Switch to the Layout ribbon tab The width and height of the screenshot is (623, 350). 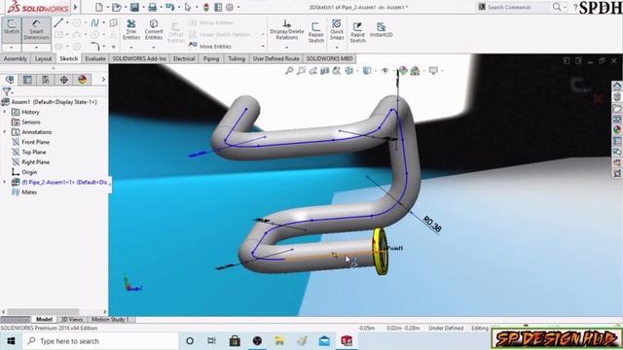coord(43,58)
